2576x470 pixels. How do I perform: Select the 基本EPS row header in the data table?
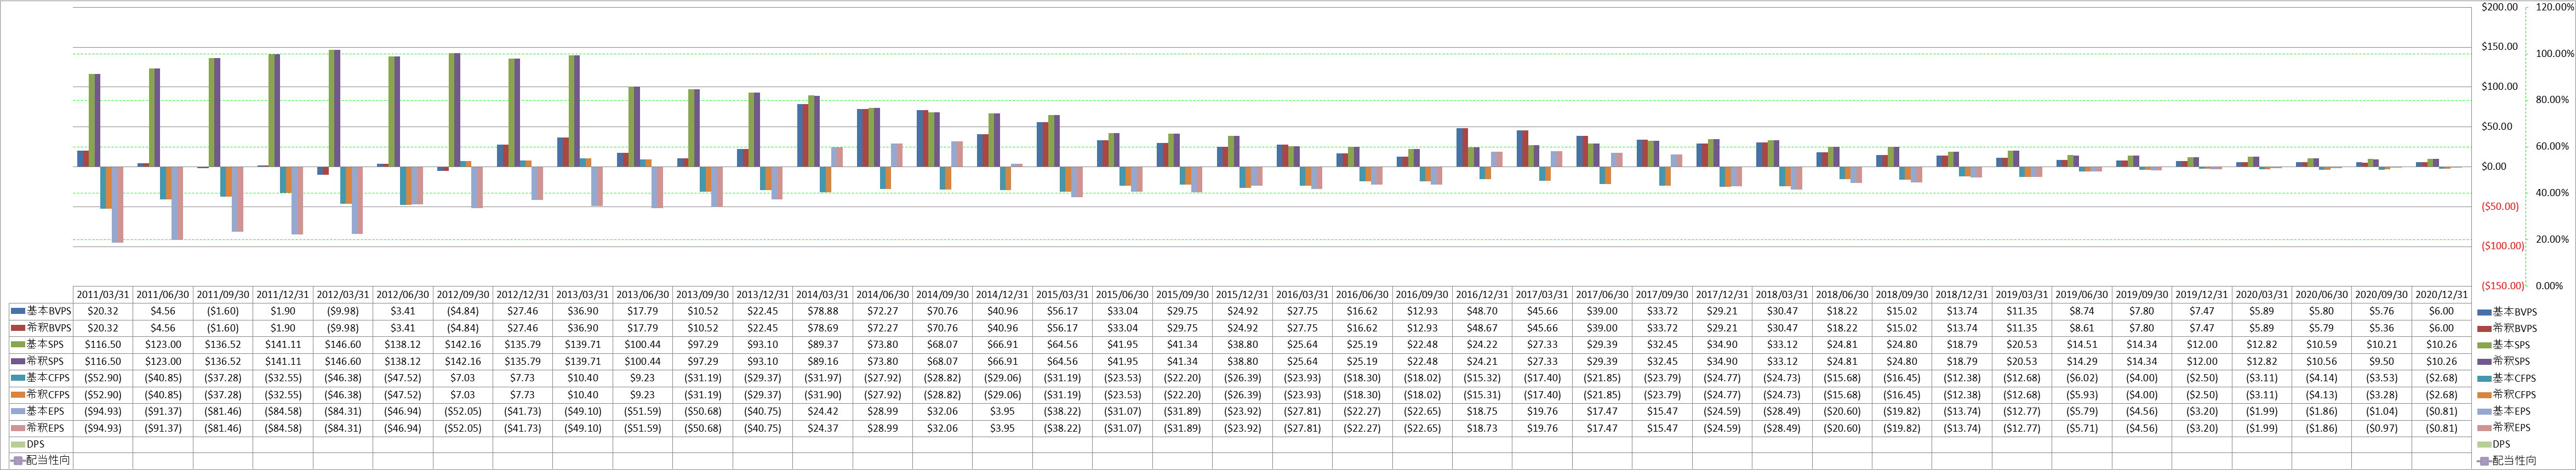point(40,411)
